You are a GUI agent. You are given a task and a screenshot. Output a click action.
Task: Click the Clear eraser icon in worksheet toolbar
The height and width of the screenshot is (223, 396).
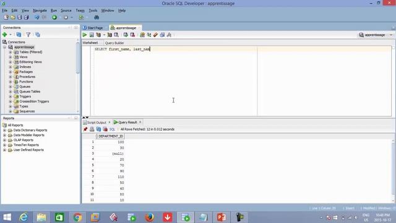click(155, 35)
